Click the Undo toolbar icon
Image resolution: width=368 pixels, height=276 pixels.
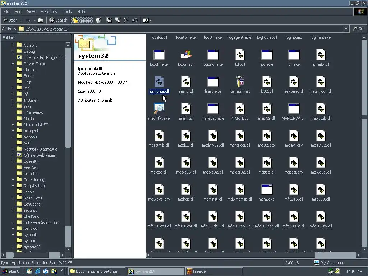135,20
